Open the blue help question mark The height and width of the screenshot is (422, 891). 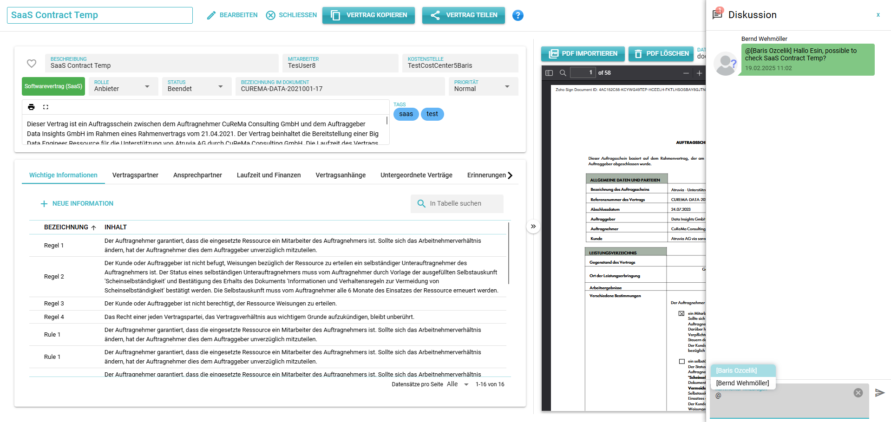click(518, 15)
